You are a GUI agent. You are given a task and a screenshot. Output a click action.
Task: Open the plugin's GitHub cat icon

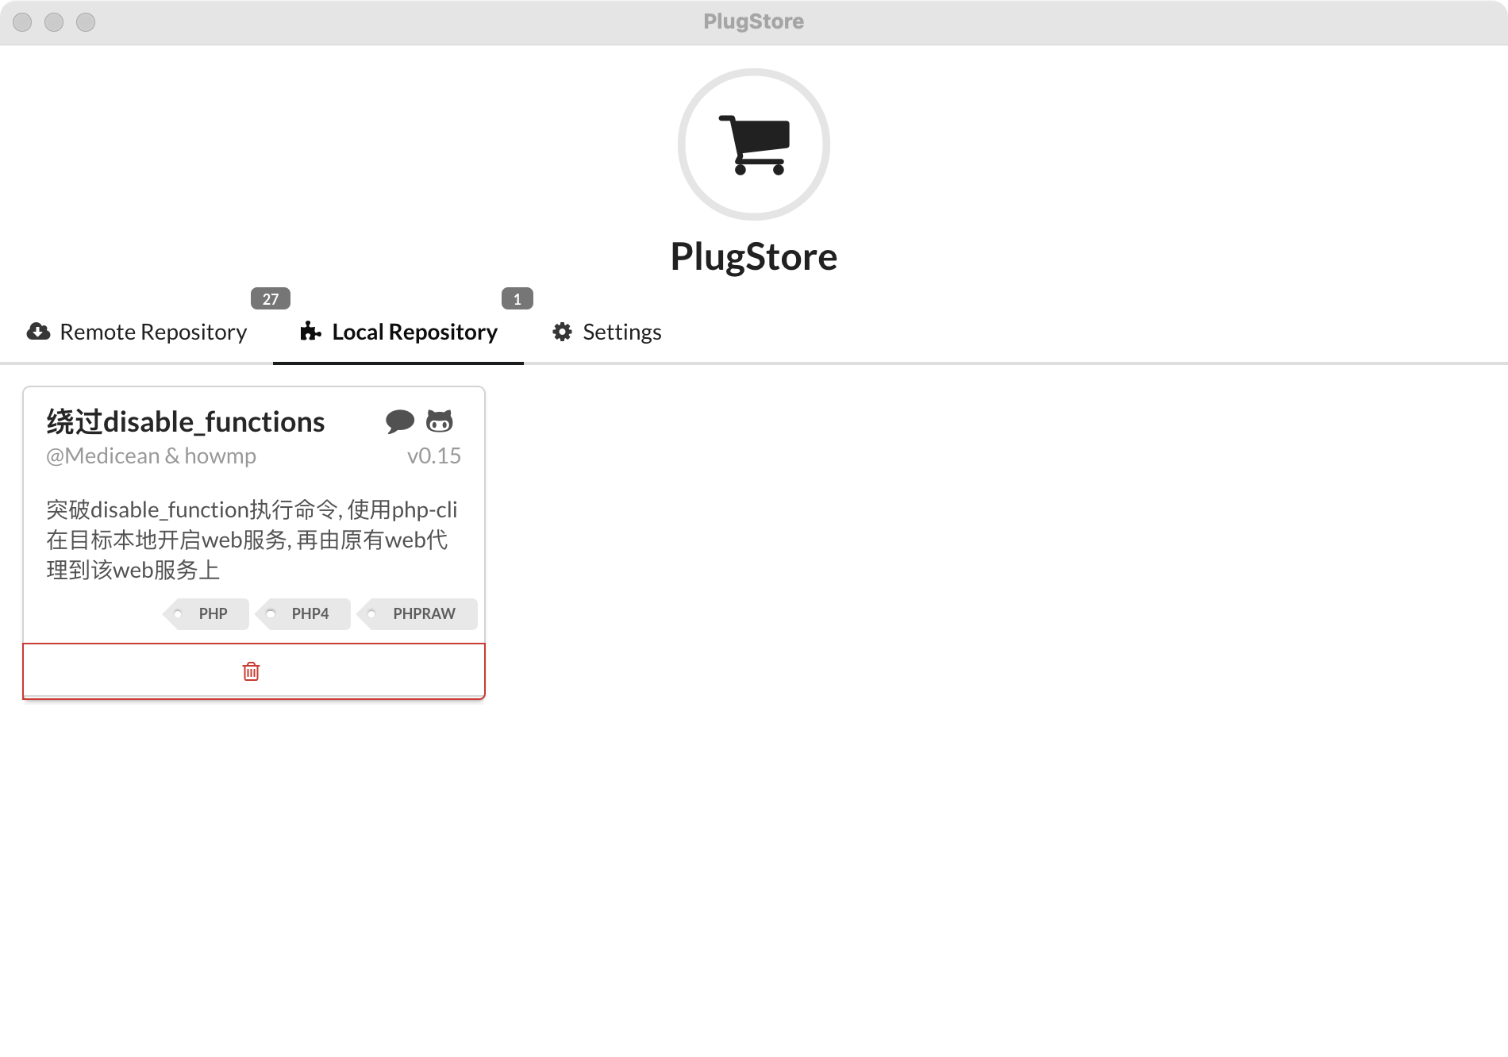(439, 421)
